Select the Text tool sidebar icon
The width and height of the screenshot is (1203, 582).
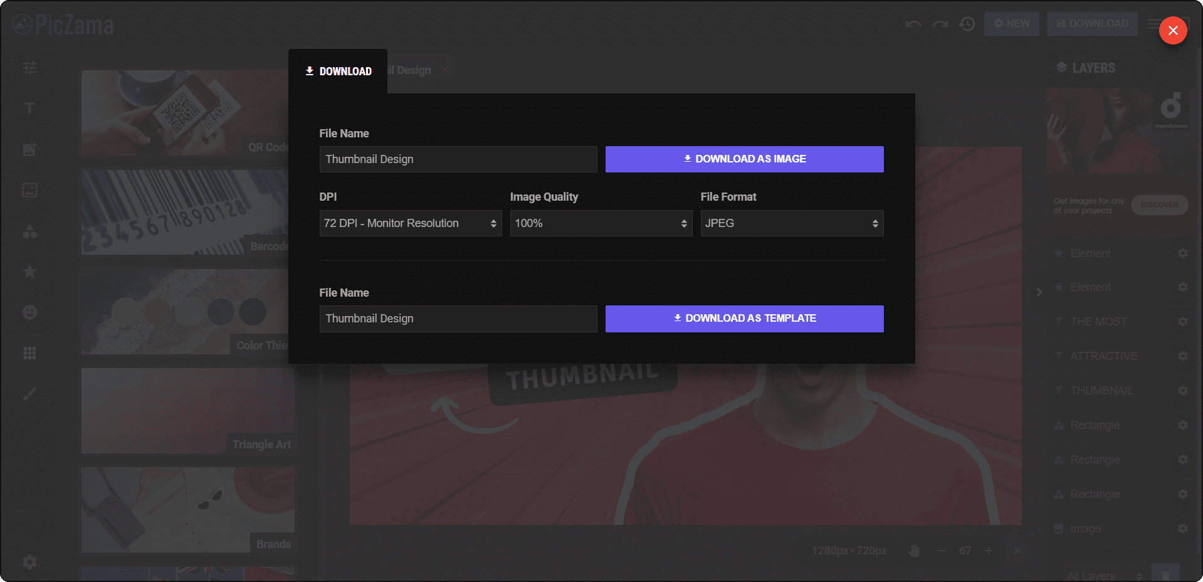pyautogui.click(x=29, y=108)
